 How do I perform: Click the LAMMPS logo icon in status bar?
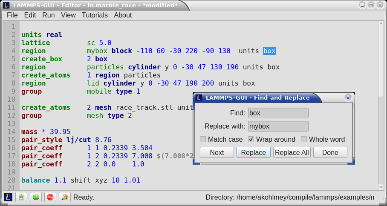[8, 197]
